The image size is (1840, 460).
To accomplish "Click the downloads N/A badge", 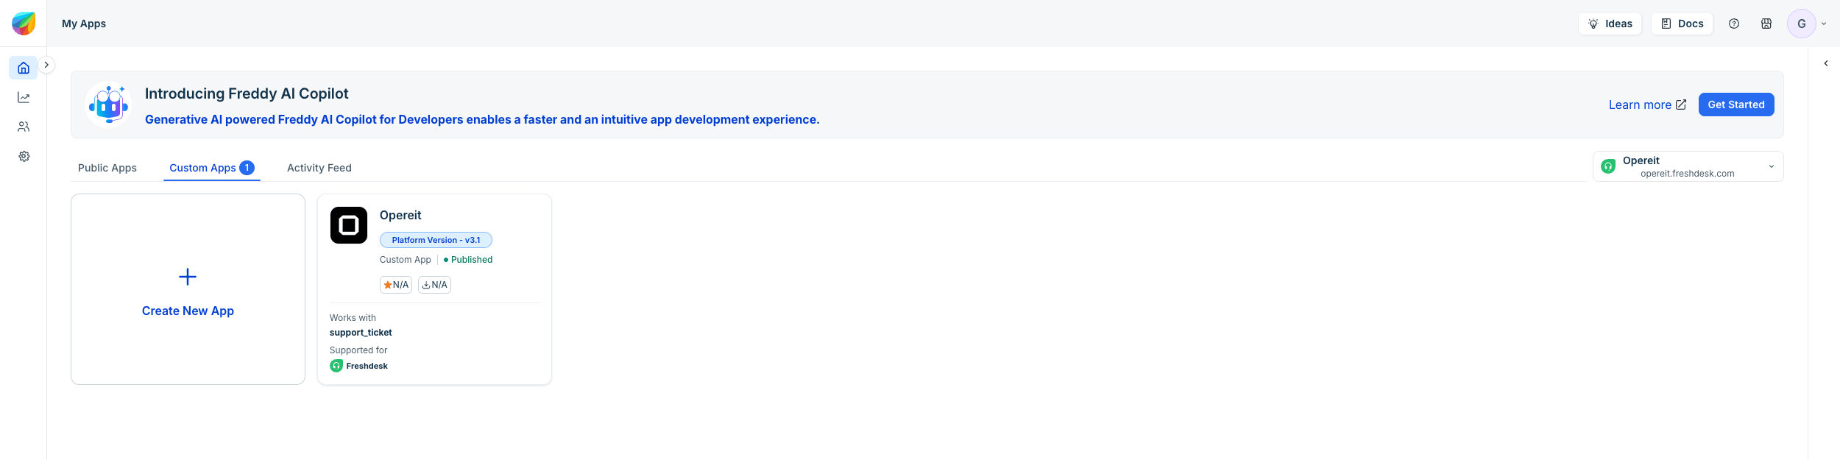I will coord(434,285).
